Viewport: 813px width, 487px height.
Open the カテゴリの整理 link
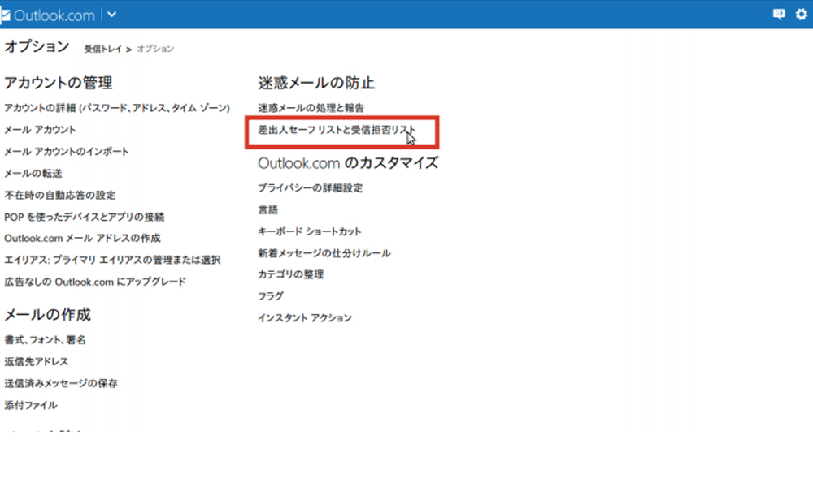tap(291, 274)
